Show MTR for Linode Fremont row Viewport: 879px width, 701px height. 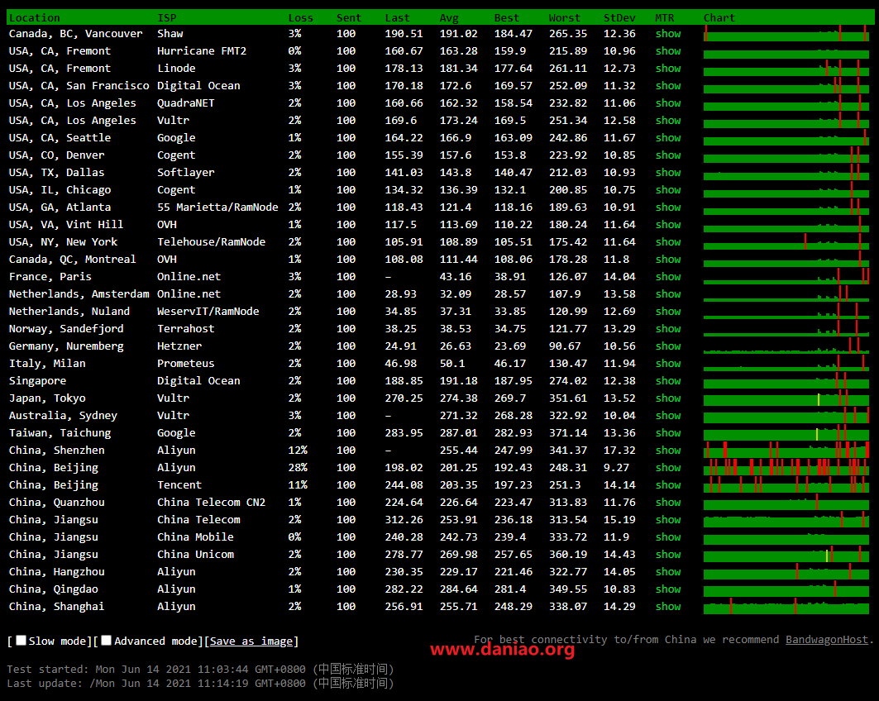668,69
